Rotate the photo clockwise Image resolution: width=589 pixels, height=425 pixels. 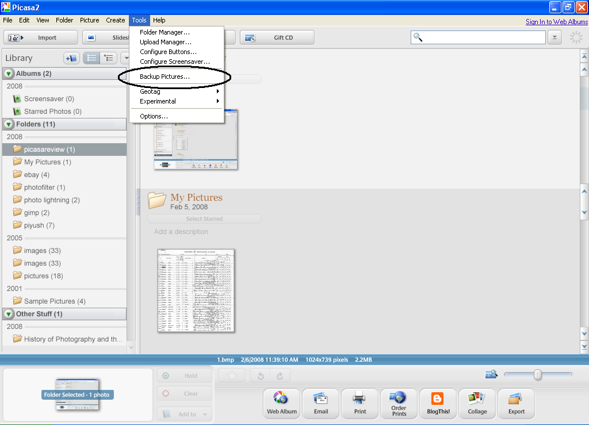[280, 376]
